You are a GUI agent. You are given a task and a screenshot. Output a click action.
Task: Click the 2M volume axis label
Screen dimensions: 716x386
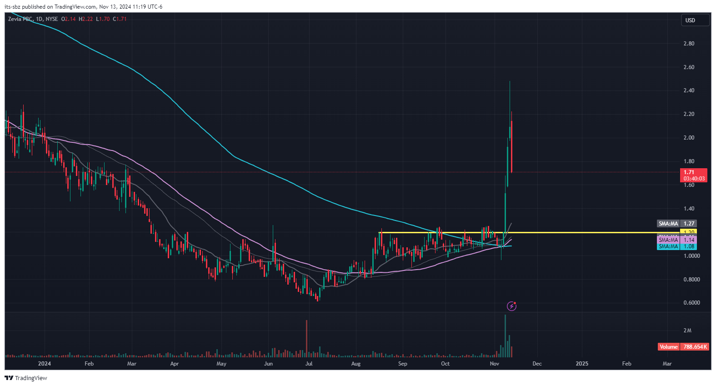pos(687,331)
